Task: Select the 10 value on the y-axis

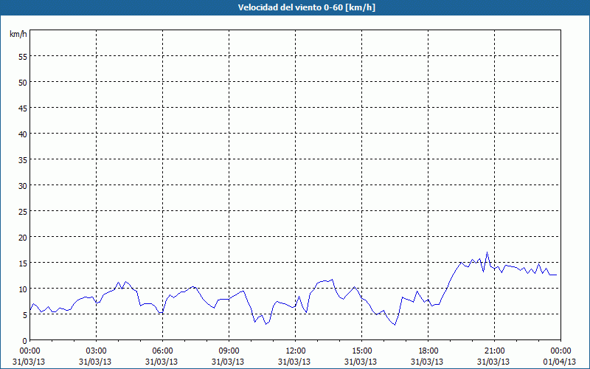Action: pos(23,289)
